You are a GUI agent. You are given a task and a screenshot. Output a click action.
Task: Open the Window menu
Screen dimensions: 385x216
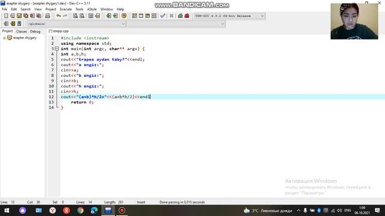pyautogui.click(x=106, y=10)
